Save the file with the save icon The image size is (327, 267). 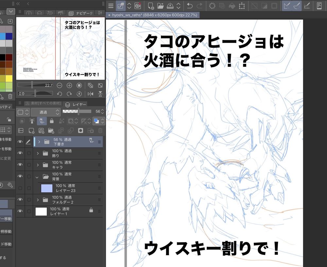tap(170, 6)
